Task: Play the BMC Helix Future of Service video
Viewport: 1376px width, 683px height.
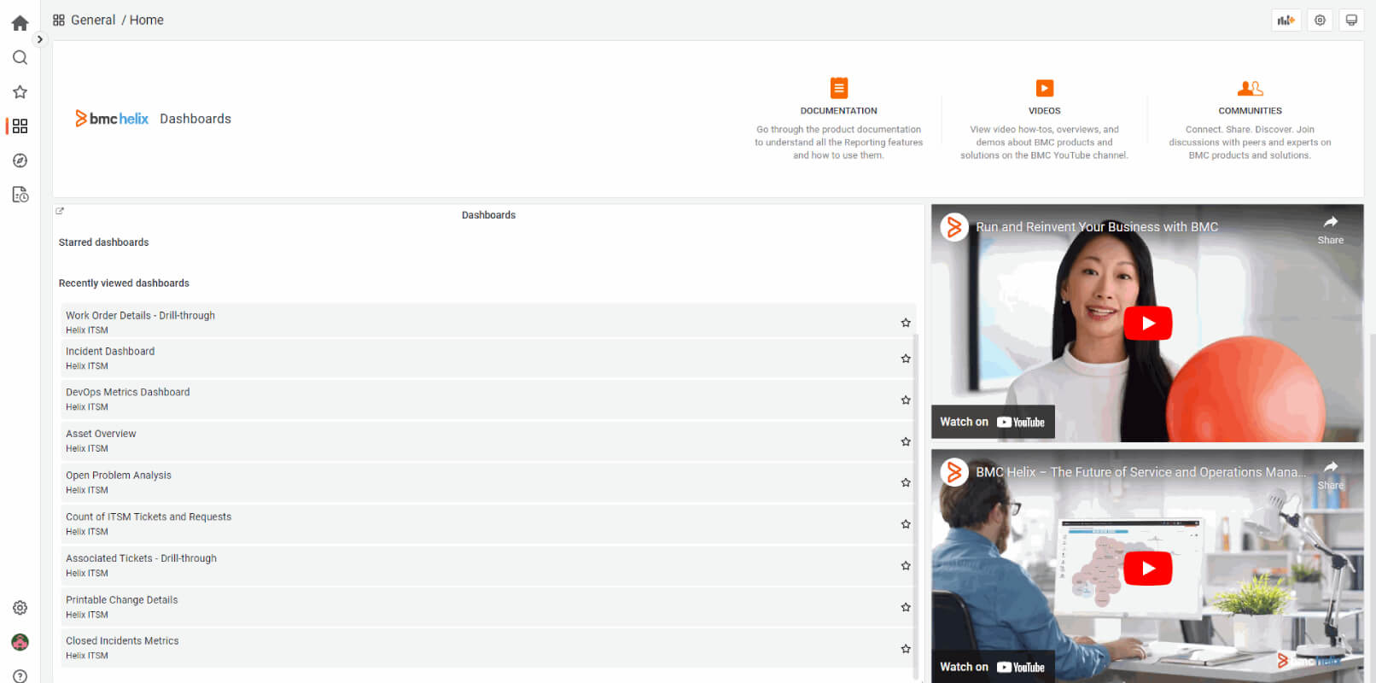Action: click(x=1148, y=568)
